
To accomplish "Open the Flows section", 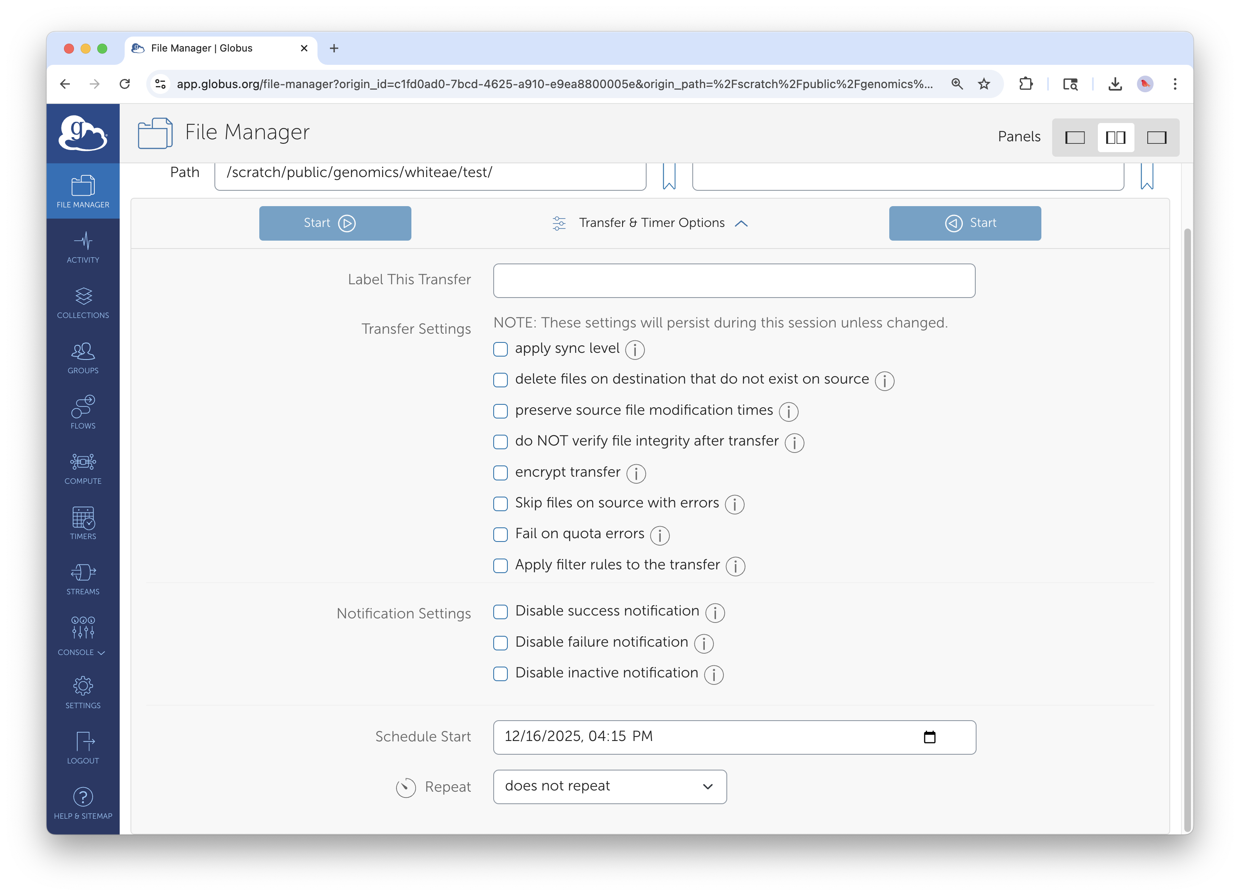I will [x=83, y=412].
